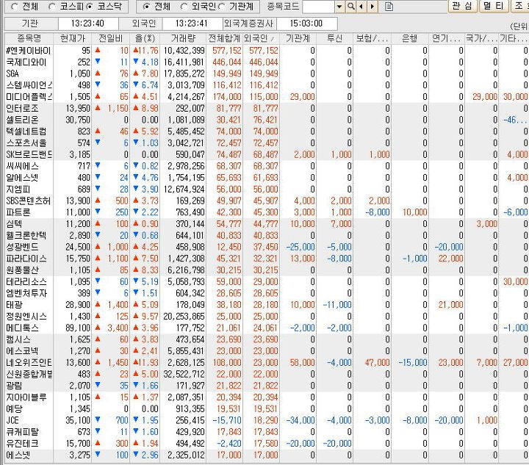Select the 큐캐피탈 stock row
The width and height of the screenshot is (529, 465).
[267, 432]
